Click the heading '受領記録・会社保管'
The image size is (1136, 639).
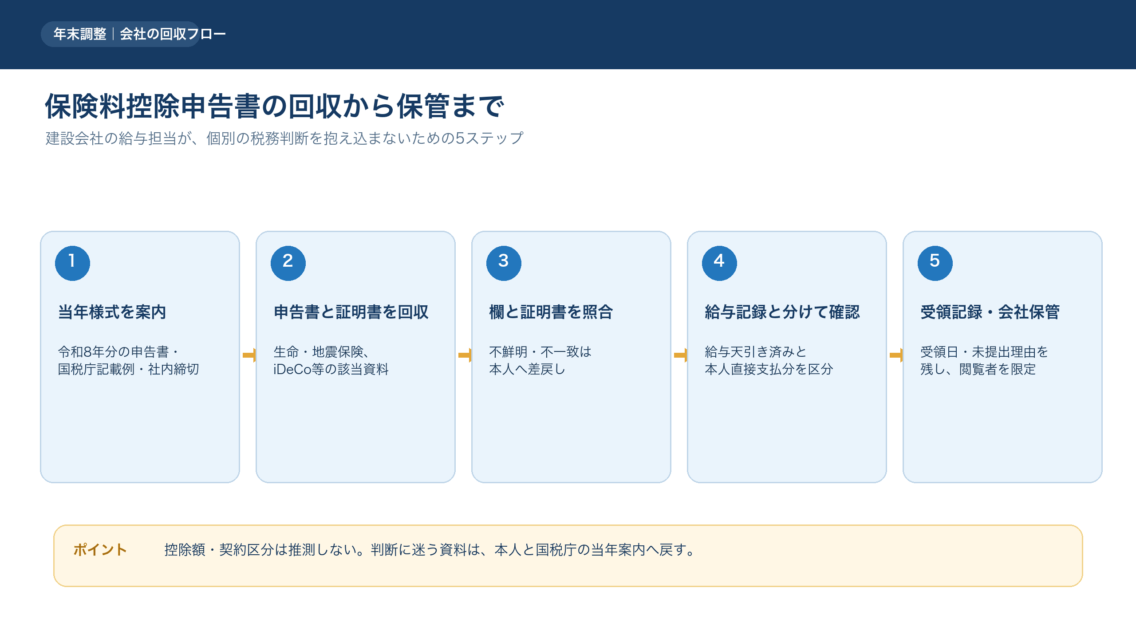click(990, 312)
